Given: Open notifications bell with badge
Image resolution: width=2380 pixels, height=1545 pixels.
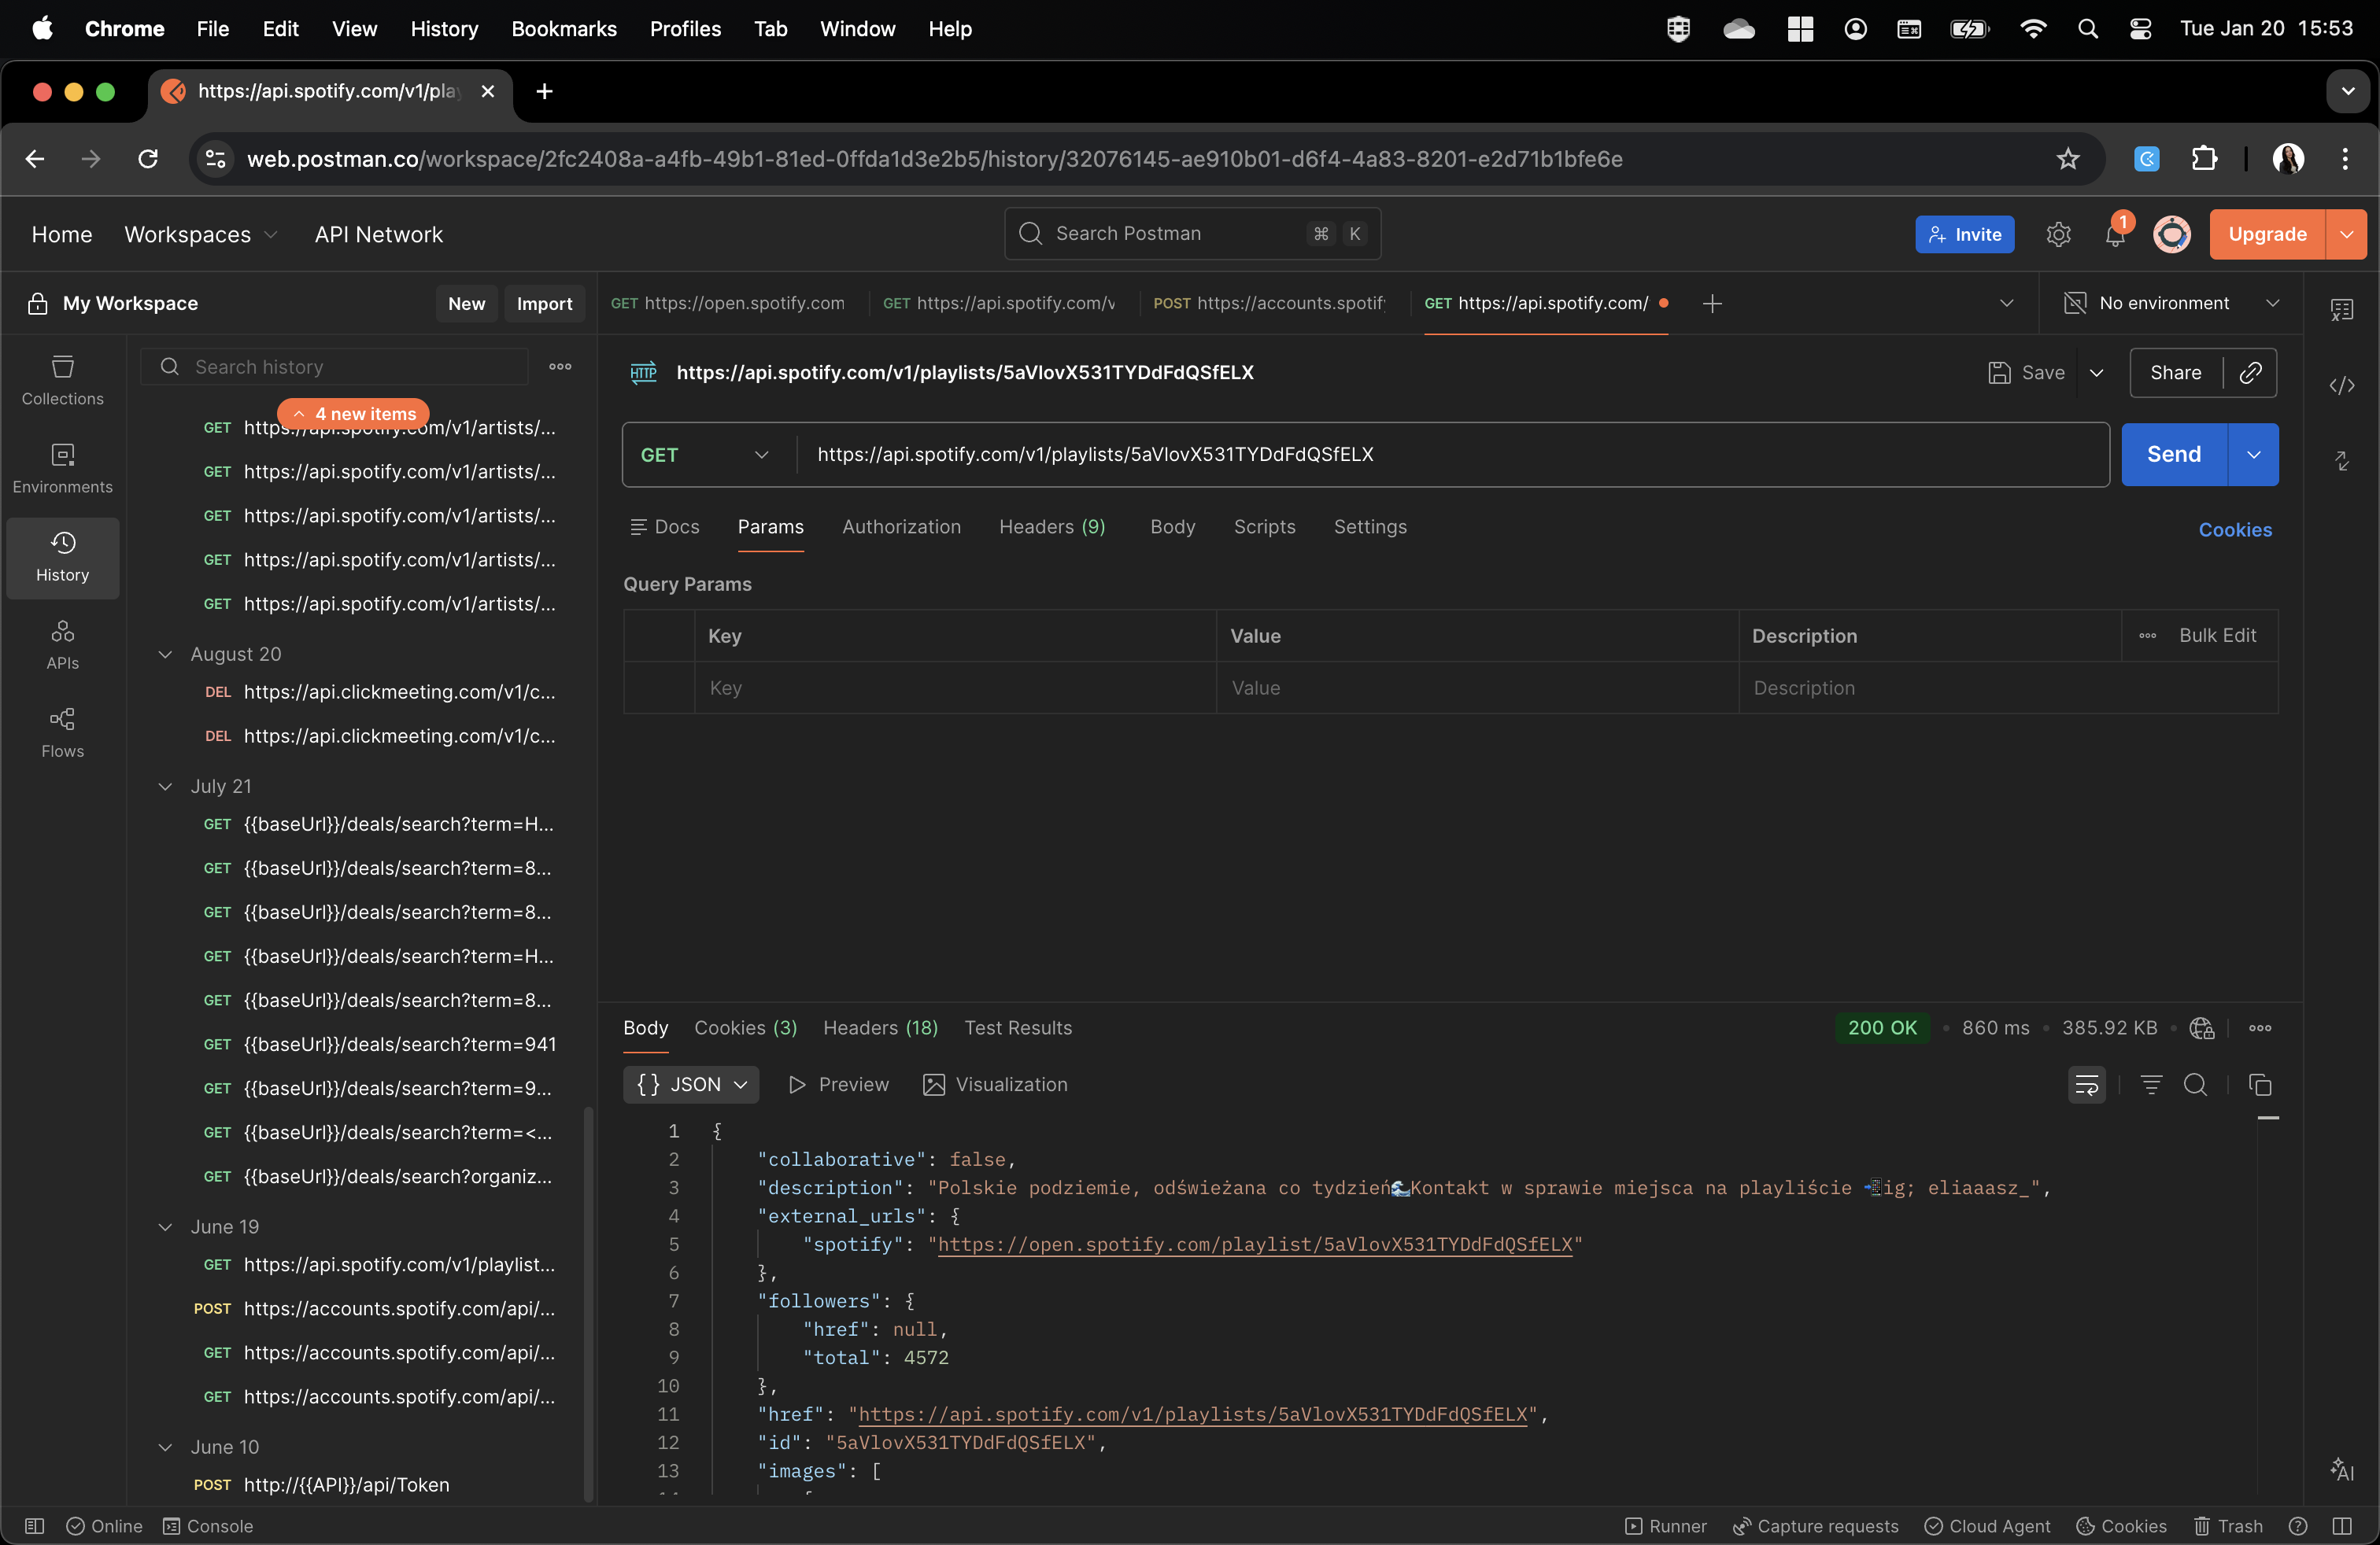Looking at the screenshot, I should 2114,234.
